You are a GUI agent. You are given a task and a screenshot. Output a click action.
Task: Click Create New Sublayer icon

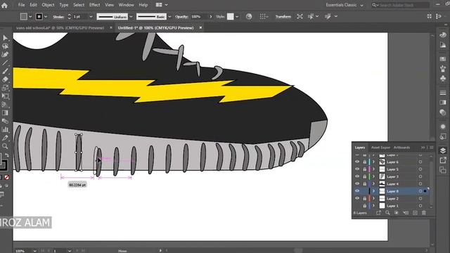(x=406, y=213)
